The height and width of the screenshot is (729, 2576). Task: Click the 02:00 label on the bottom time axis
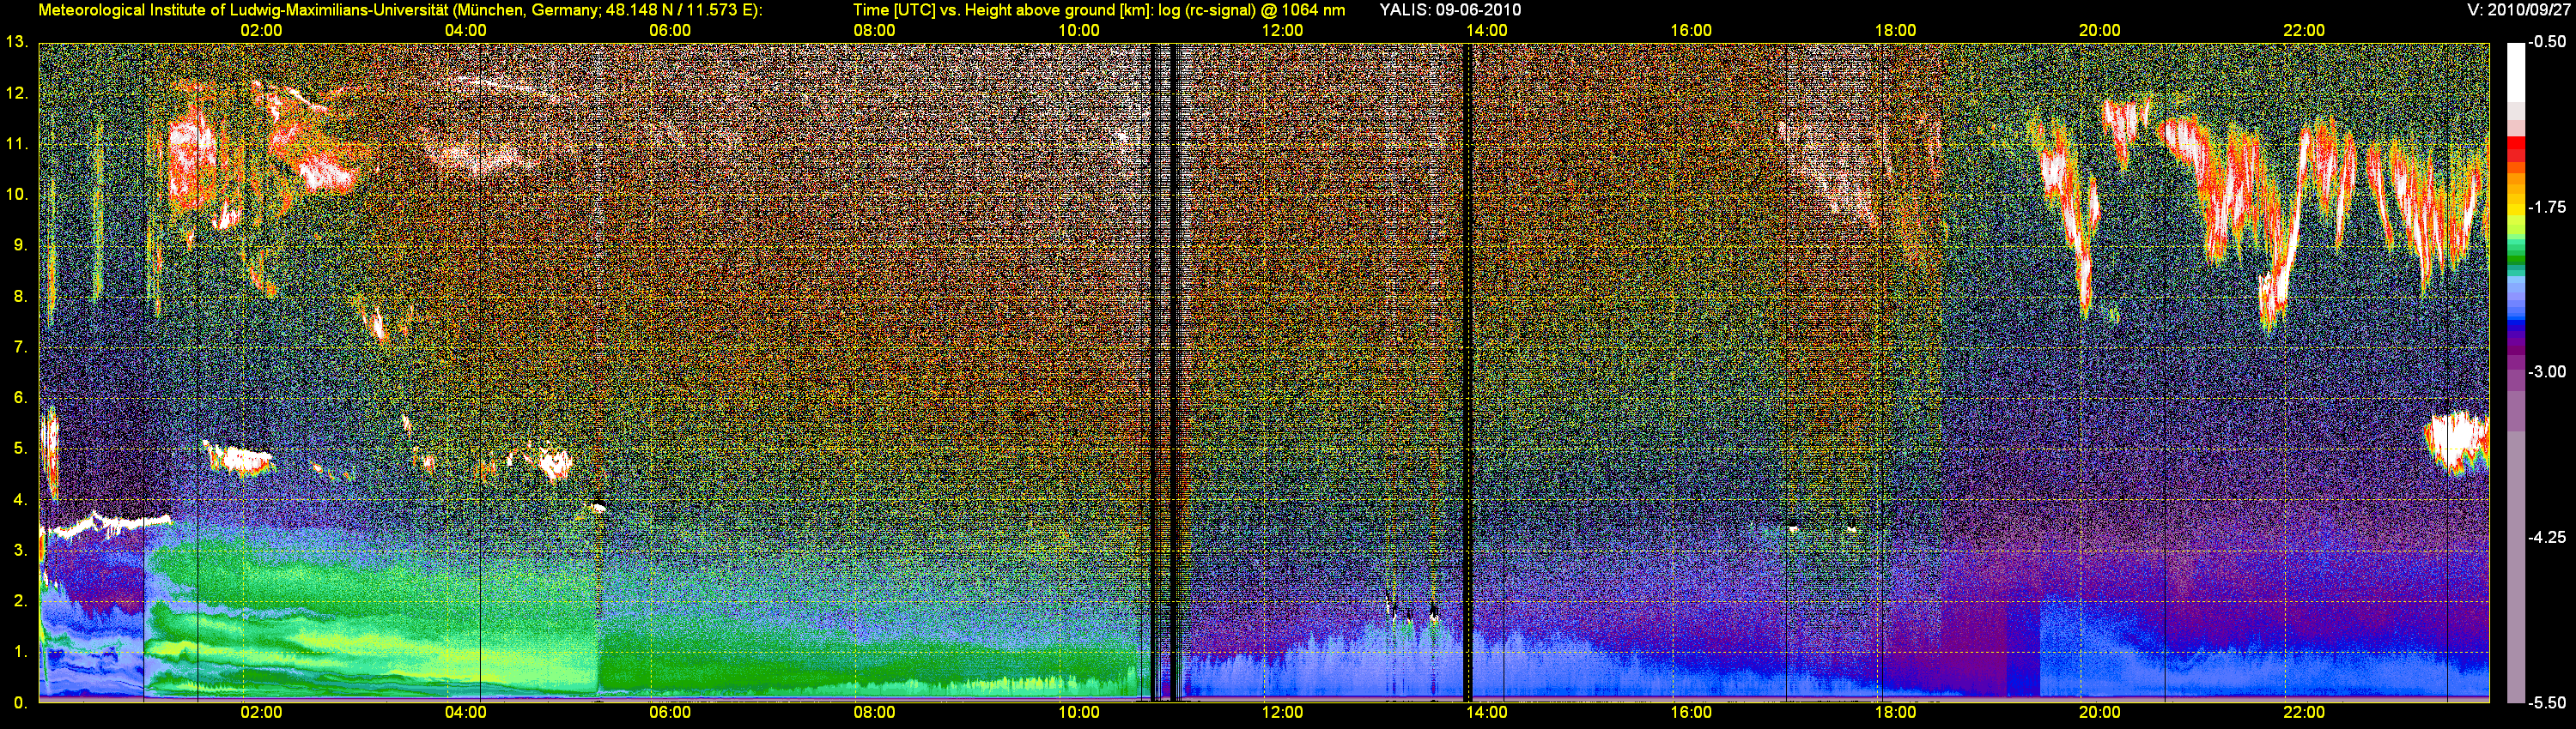pos(261,713)
